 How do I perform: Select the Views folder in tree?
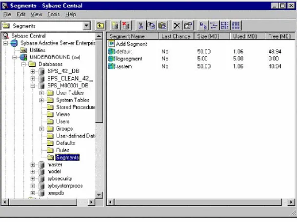(63, 114)
